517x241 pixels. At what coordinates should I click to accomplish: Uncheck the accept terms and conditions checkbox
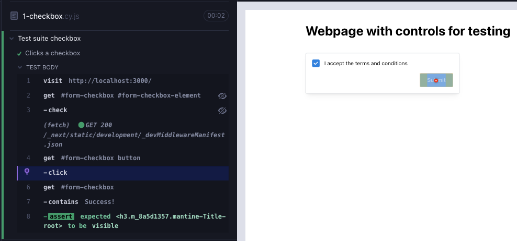tap(316, 64)
